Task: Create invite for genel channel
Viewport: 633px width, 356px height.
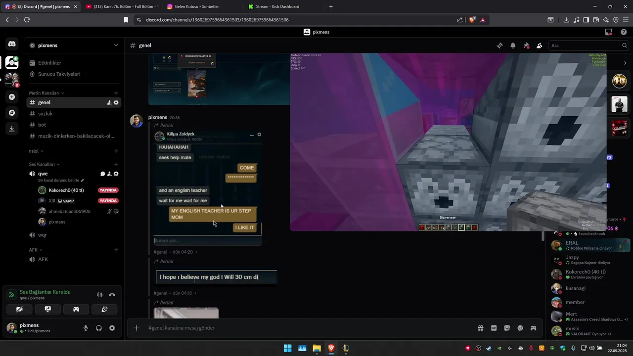Action: (109, 103)
